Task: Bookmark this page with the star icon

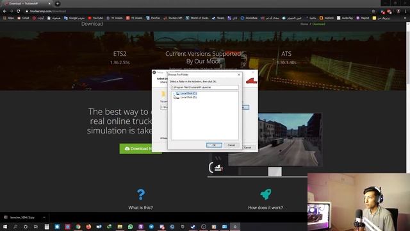Action: pos(373,12)
